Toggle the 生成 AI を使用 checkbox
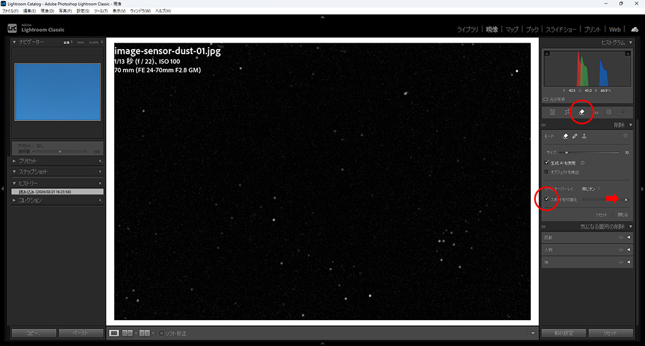The height and width of the screenshot is (346, 645). click(x=547, y=162)
